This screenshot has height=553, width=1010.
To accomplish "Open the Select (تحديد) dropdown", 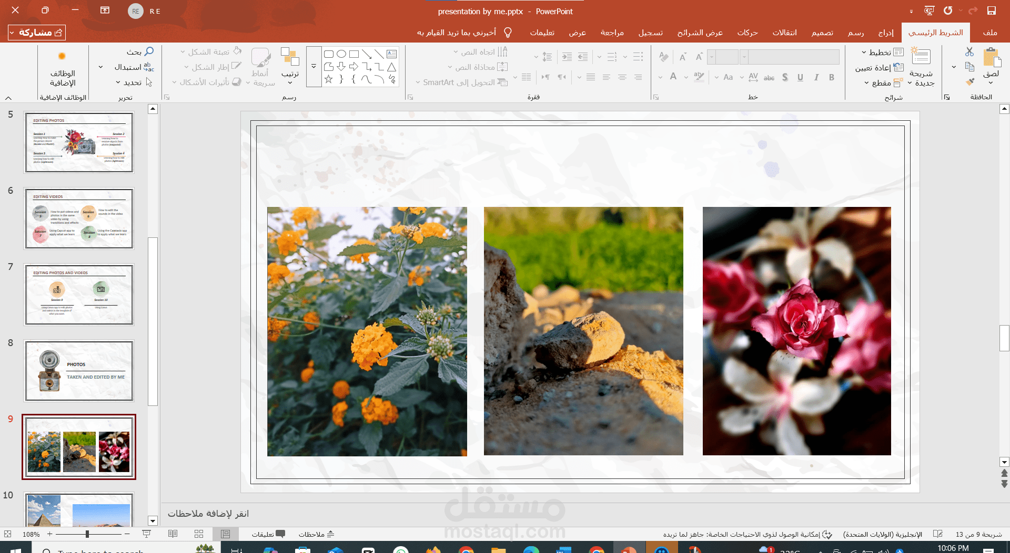I will pyautogui.click(x=134, y=82).
